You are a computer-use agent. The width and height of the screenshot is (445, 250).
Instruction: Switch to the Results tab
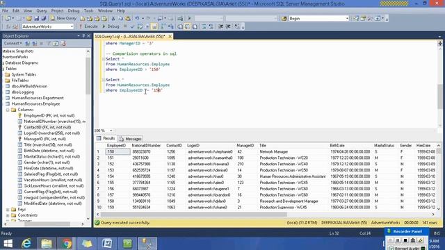point(106,138)
